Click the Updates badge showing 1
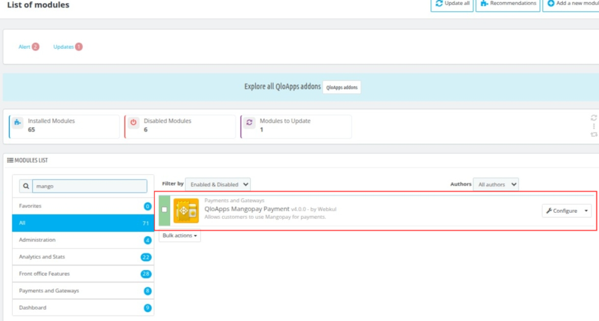Screen dimensions: 599x321 [79, 47]
